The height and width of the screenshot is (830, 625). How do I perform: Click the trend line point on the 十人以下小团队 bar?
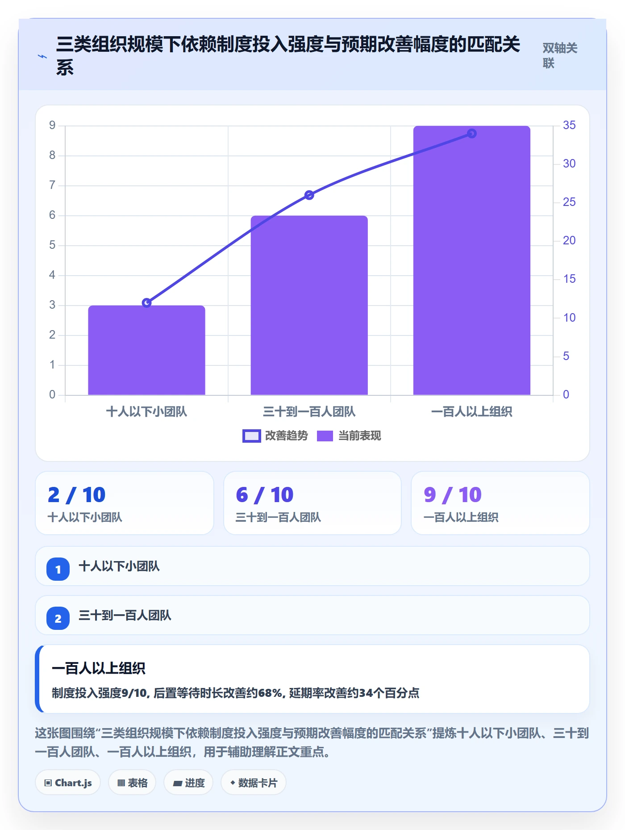point(146,303)
